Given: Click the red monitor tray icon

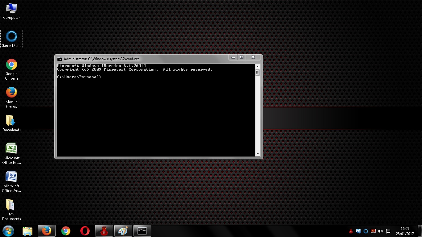Looking at the screenshot, I should point(373,231).
